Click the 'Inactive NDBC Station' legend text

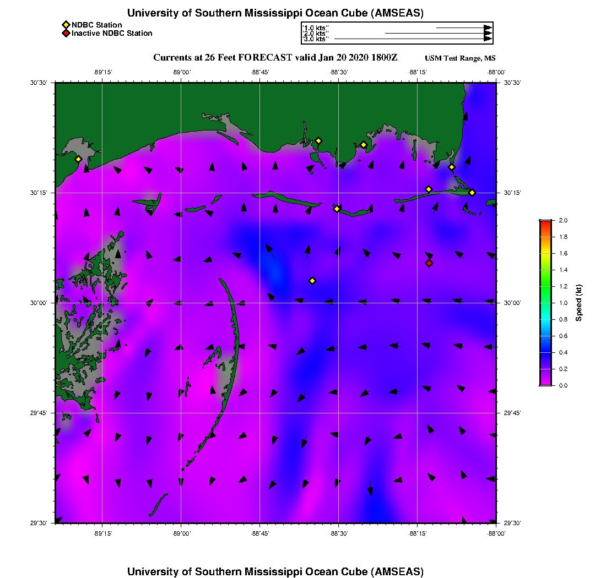[x=112, y=34]
